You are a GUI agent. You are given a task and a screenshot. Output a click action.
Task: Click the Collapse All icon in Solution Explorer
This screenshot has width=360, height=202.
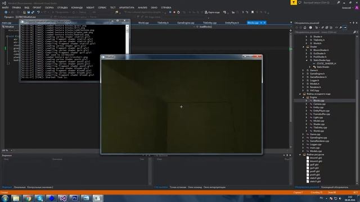coord(327,27)
